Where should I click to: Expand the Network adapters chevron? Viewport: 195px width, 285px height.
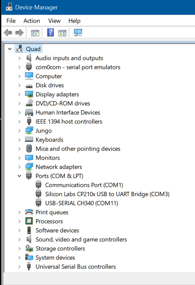[19, 167]
